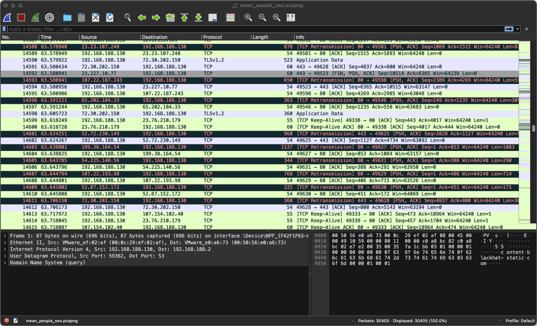The width and height of the screenshot is (537, 326).
Task: Open capture options gear icon
Action: pos(49,17)
